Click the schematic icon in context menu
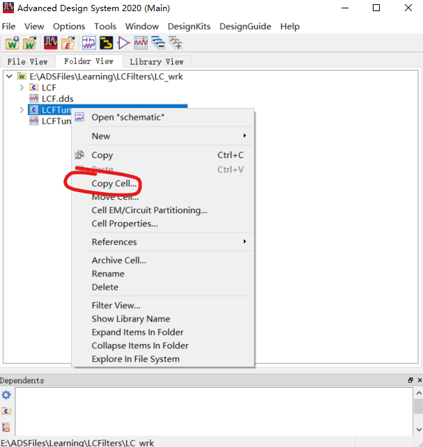 (79, 117)
